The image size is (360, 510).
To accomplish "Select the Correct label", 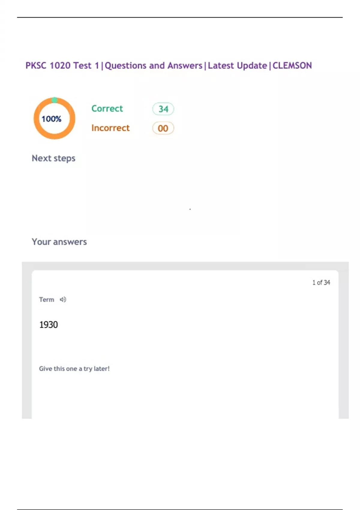I will pyautogui.click(x=107, y=108).
